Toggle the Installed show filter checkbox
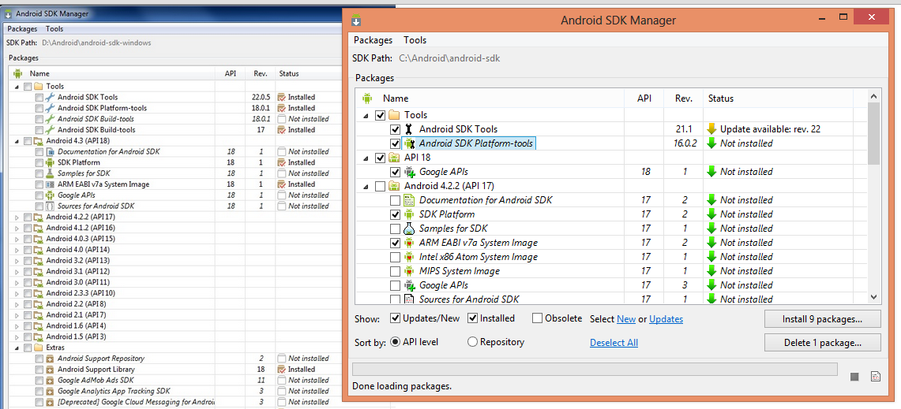Viewport: 901px width, 409px height. tap(473, 318)
